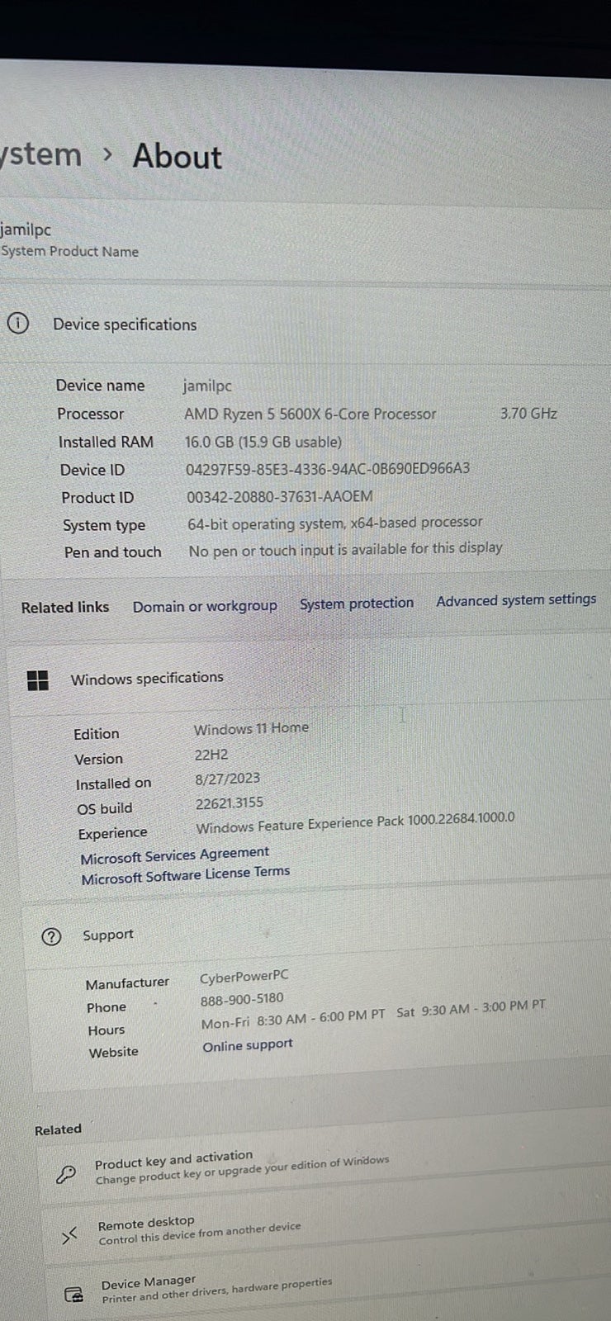Click the Windows logo beside Windows specifications
Image resolution: width=611 pixels, height=1321 pixels.
click(x=38, y=681)
